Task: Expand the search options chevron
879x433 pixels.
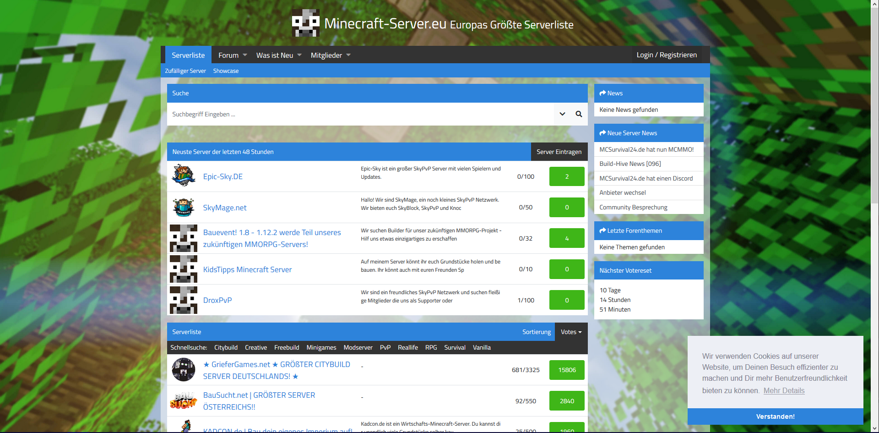Action: [562, 114]
